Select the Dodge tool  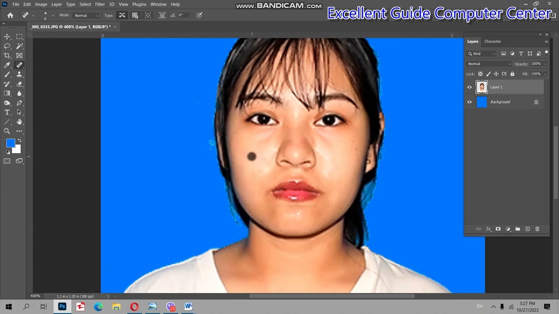coord(7,103)
